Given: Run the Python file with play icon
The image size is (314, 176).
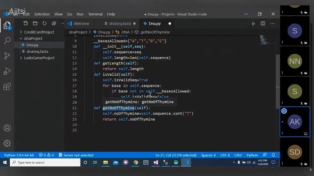Looking at the screenshot, I should click(x=253, y=24).
